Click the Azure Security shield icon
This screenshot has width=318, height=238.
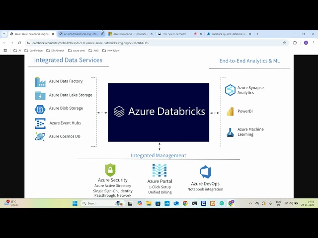(x=110, y=170)
